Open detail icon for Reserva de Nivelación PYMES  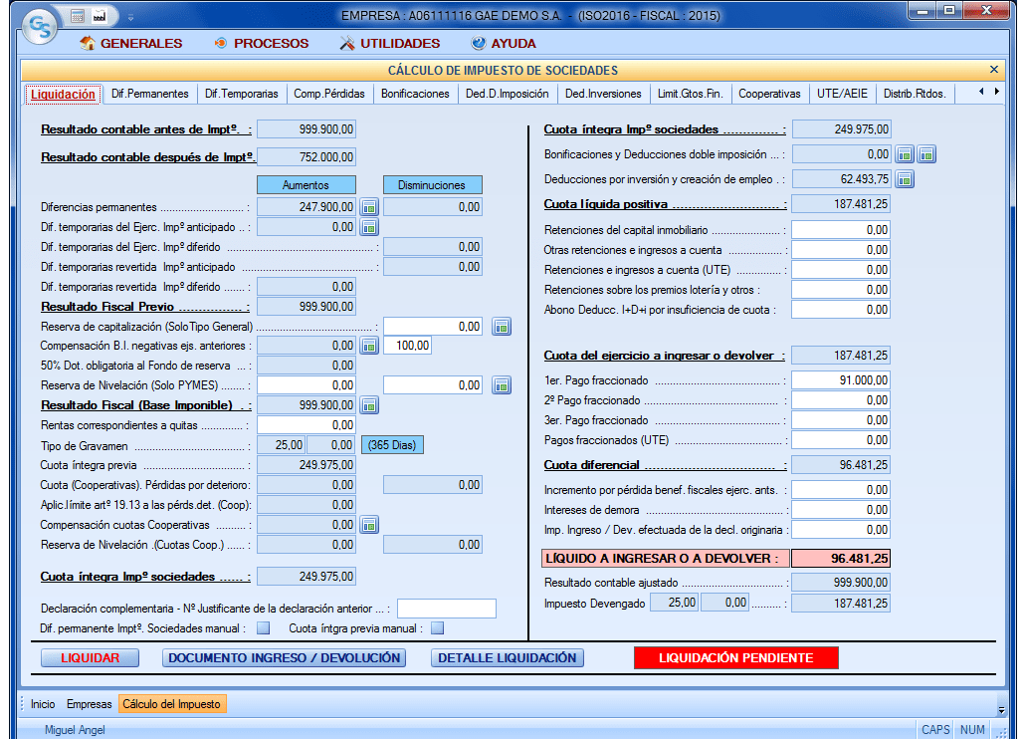tap(502, 385)
